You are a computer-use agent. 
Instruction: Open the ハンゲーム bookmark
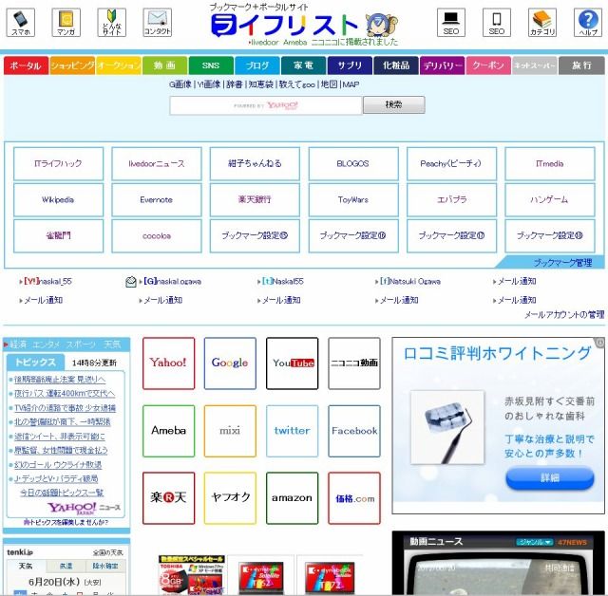(x=550, y=200)
